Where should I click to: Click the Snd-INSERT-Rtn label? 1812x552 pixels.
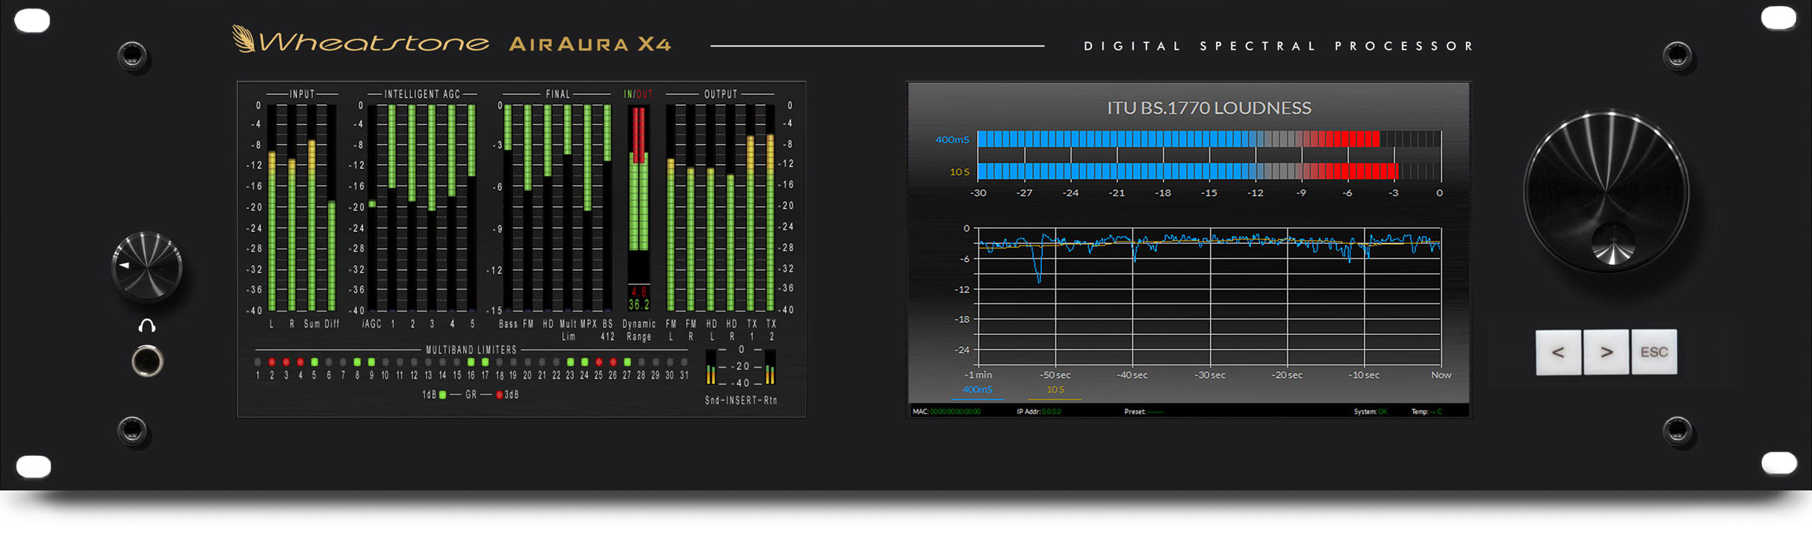pyautogui.click(x=741, y=401)
